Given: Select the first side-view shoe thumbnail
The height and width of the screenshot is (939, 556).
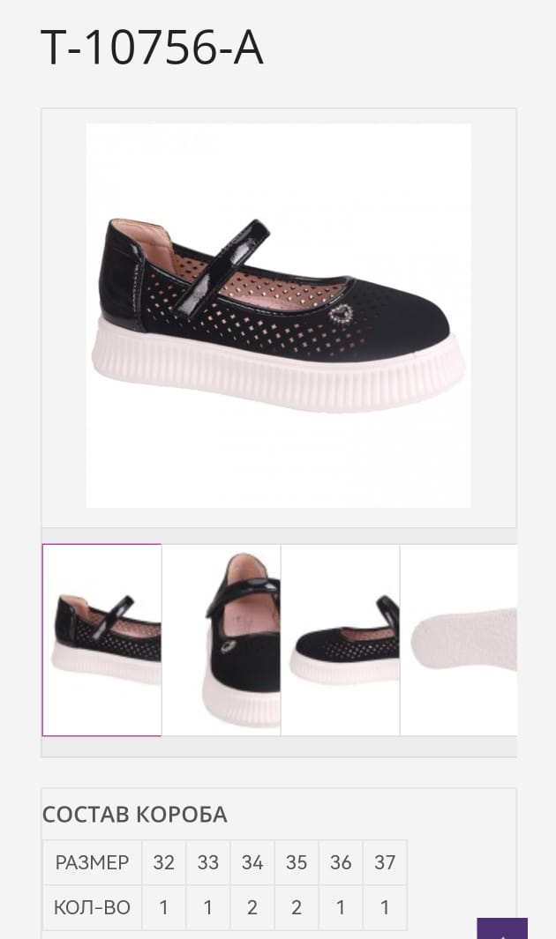Looking at the screenshot, I should coord(101,639).
